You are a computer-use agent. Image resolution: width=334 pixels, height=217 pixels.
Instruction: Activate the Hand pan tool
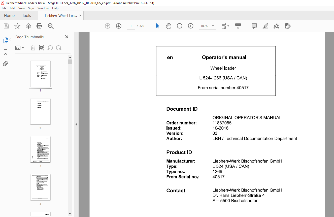169,26
